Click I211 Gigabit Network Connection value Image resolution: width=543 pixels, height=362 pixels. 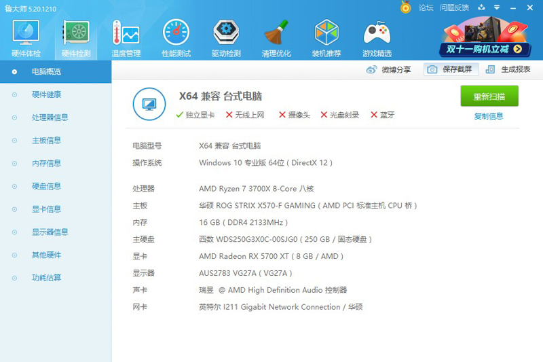280,307
